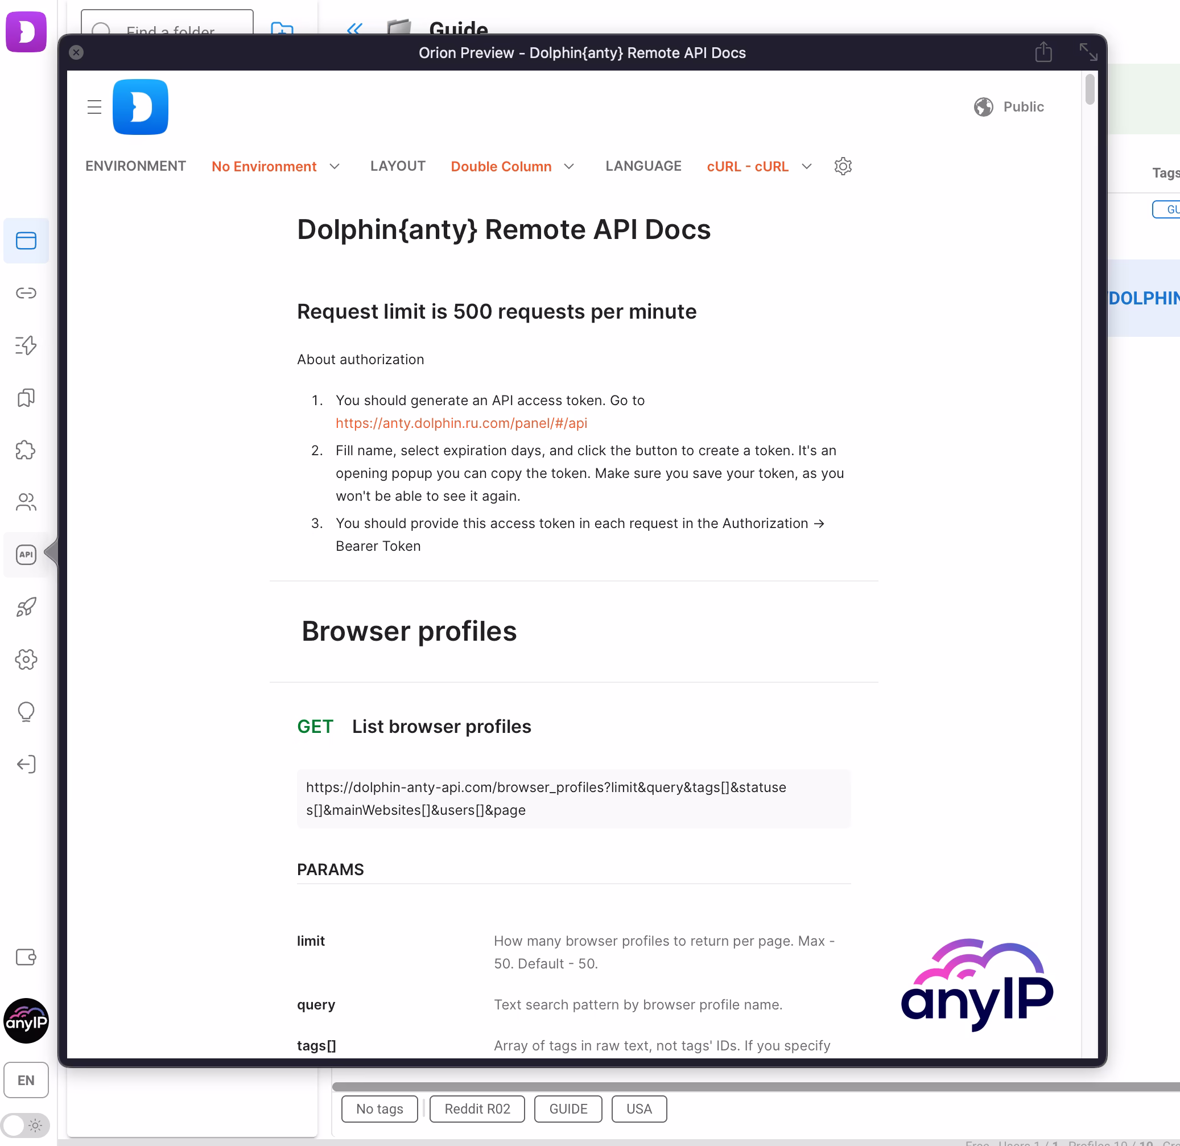Open Settings via the gear icon in sidebar
The image size is (1180, 1146).
click(26, 659)
